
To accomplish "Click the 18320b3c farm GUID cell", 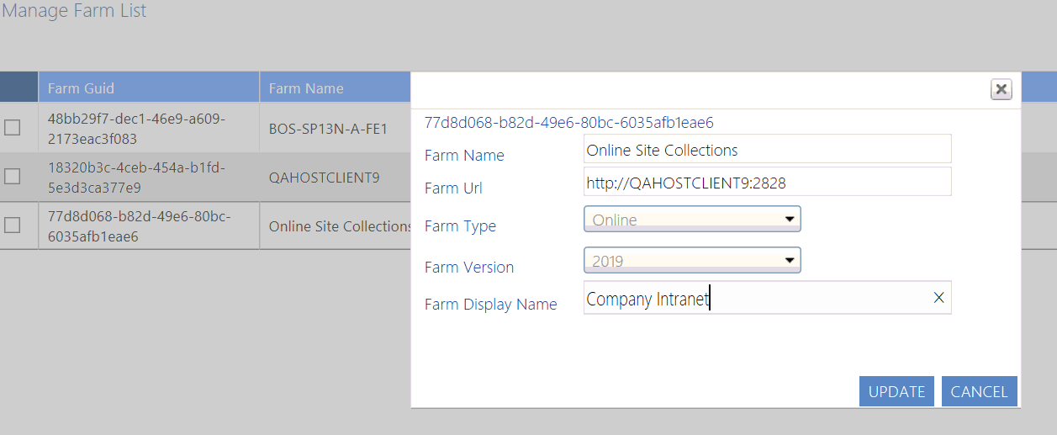I will [136, 177].
